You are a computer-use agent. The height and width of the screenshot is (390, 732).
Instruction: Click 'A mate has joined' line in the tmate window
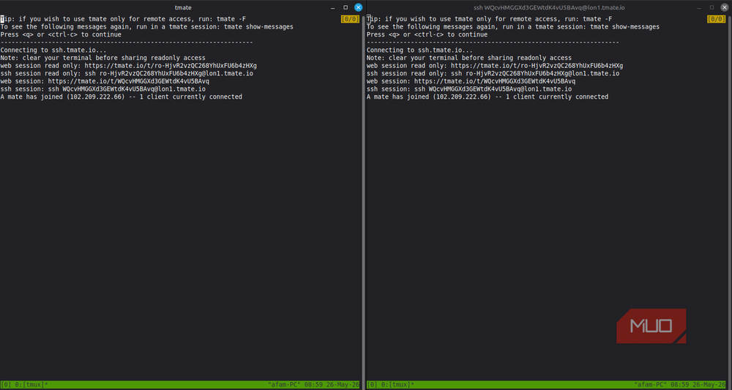pyautogui.click(x=122, y=97)
